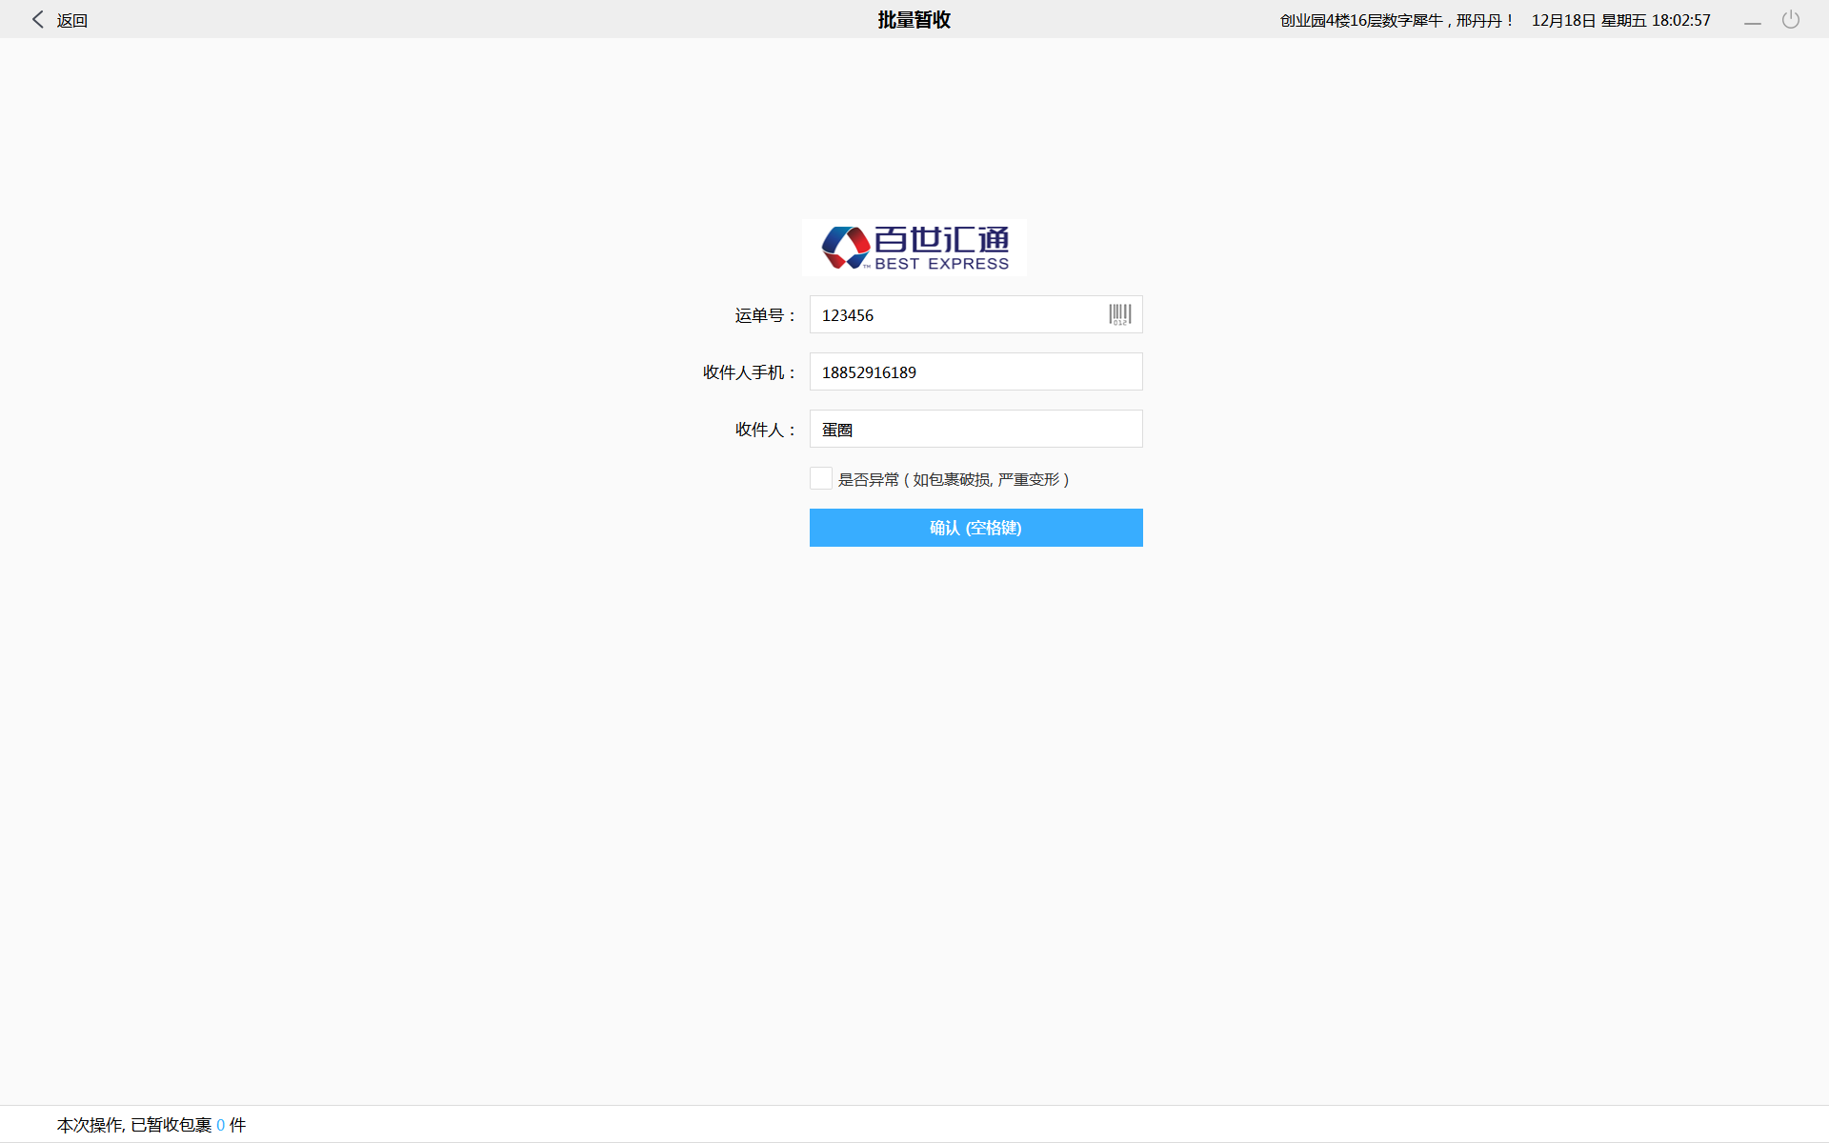Check the 是否异常 abnormal package checkbox
1829x1143 pixels.
point(821,478)
